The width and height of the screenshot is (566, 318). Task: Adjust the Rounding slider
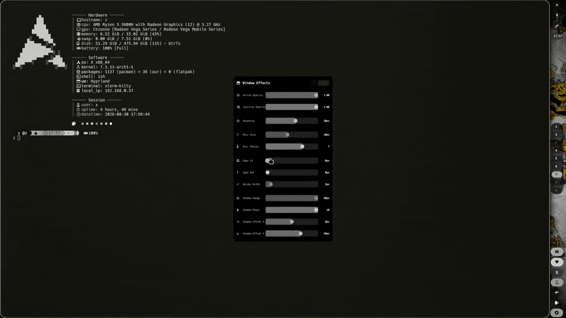click(x=291, y=121)
